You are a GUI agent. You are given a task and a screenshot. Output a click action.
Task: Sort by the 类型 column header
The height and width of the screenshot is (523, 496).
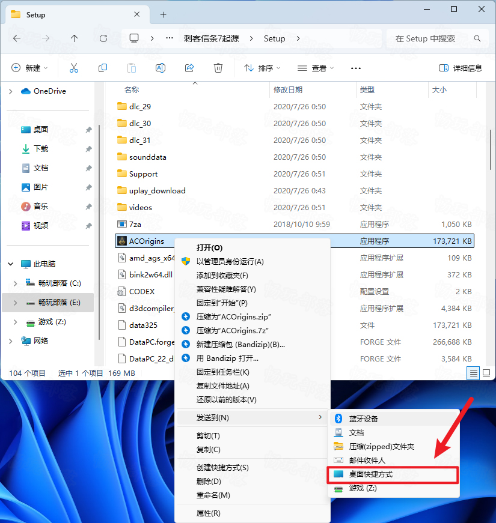click(x=367, y=89)
